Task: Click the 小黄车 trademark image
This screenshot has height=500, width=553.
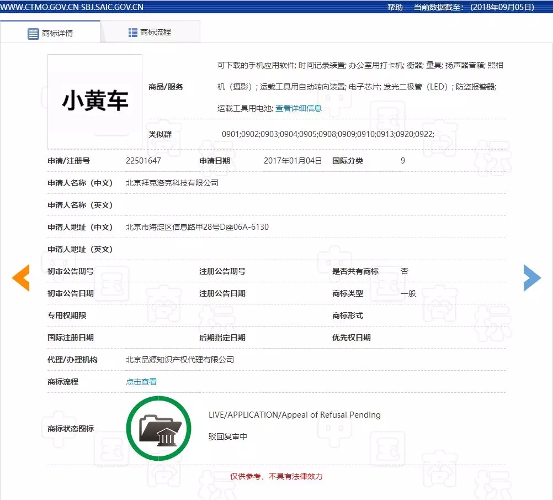Action: click(95, 101)
